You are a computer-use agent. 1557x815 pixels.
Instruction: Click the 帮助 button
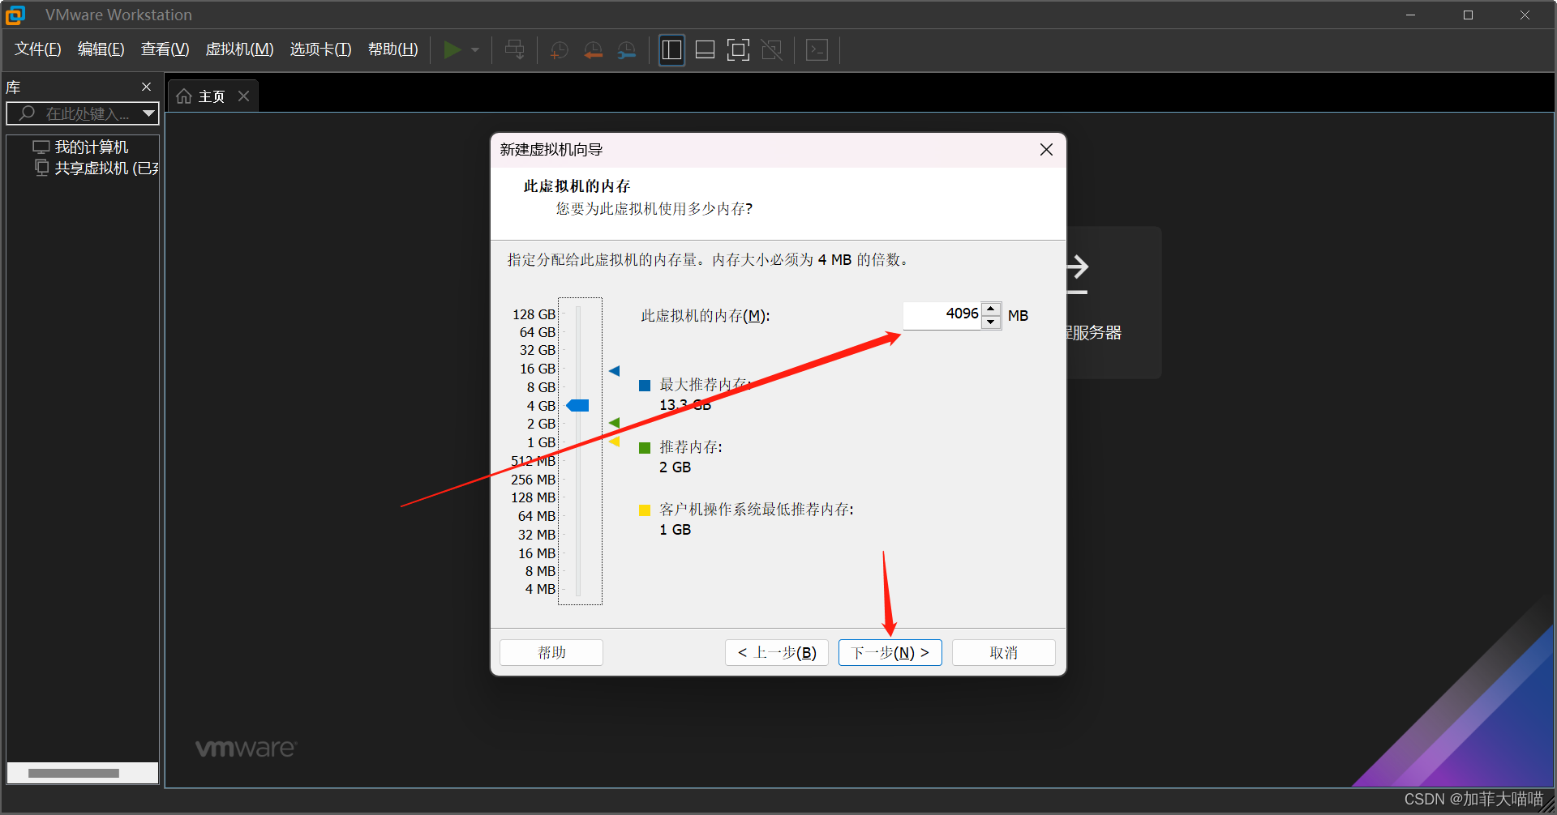pyautogui.click(x=551, y=652)
